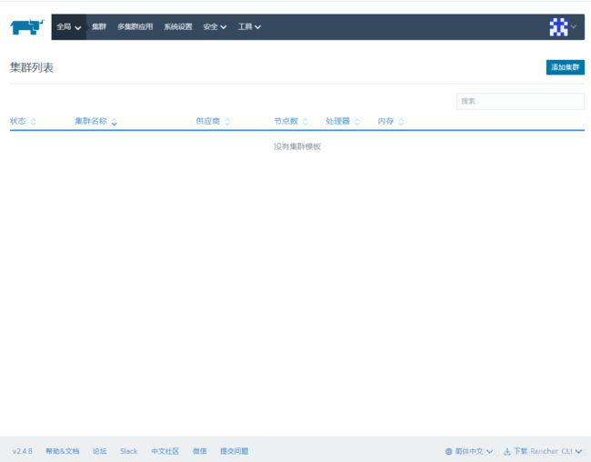
Task: Click the Rancher cow logo
Action: 27,27
